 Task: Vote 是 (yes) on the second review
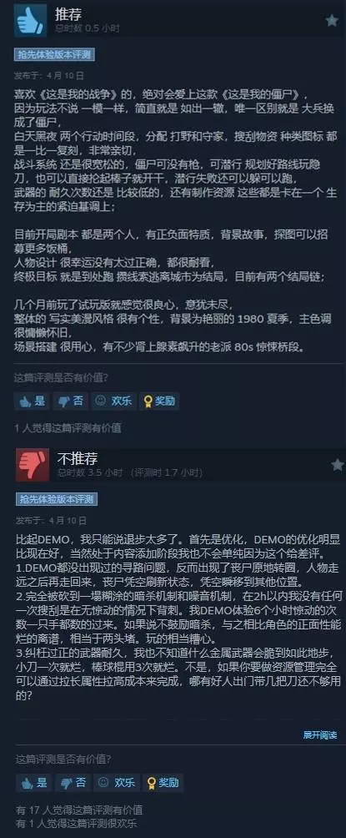tap(33, 783)
